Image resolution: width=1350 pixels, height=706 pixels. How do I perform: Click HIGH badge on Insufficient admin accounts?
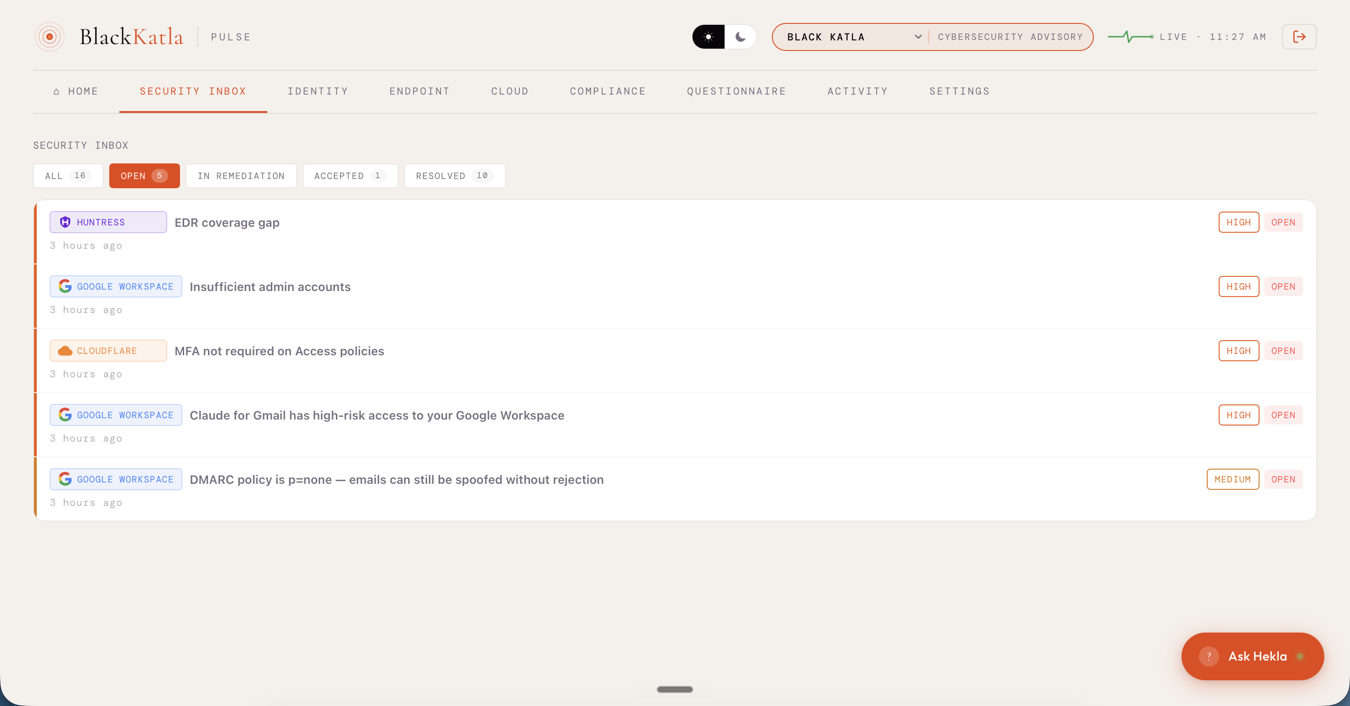coord(1238,286)
